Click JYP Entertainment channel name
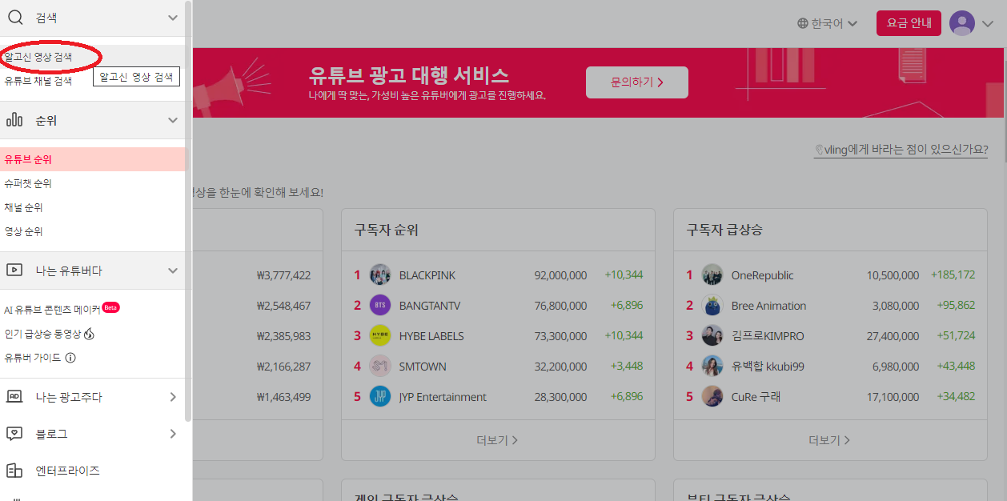This screenshot has width=1007, height=501. tap(443, 397)
